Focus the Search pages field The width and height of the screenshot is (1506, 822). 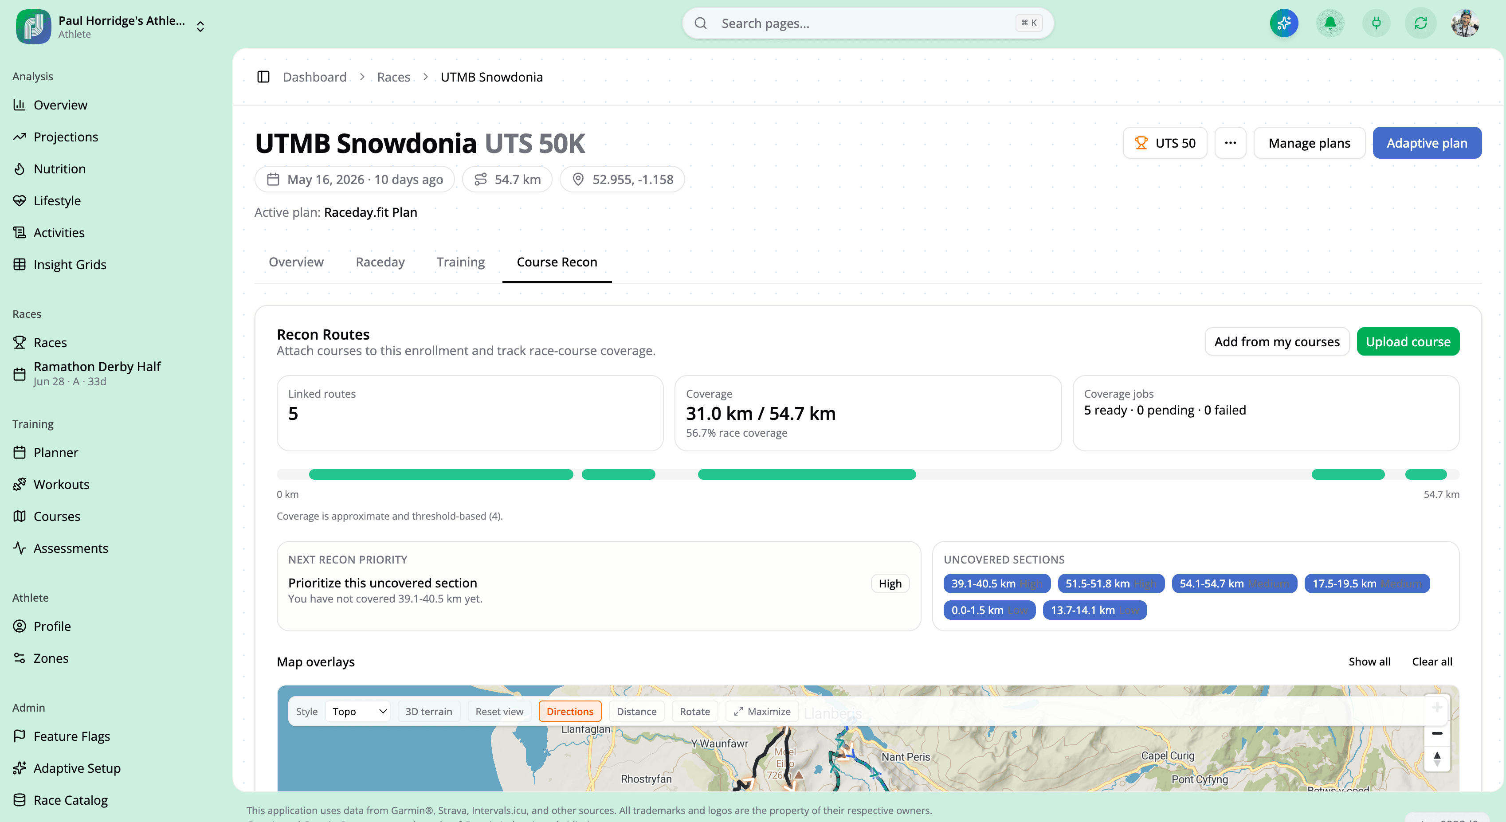coord(867,23)
